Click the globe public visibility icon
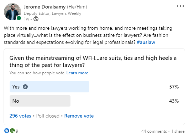 (36, 19)
